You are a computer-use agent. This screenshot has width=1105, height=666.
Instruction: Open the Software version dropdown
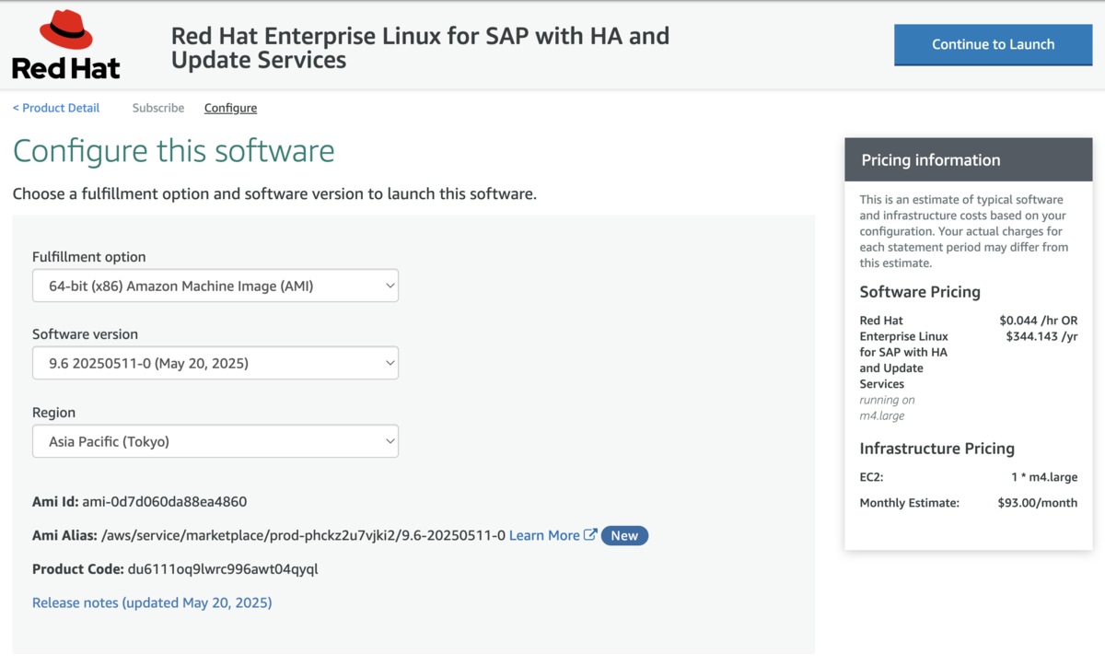(215, 364)
